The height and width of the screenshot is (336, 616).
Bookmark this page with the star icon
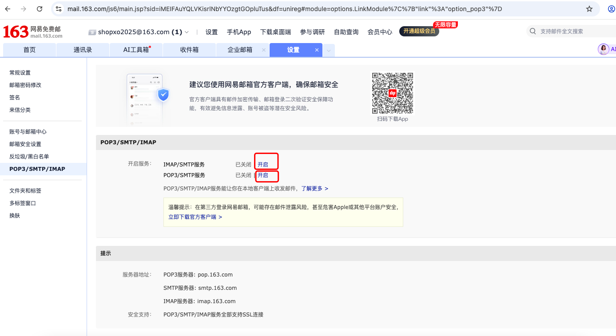coord(589,9)
